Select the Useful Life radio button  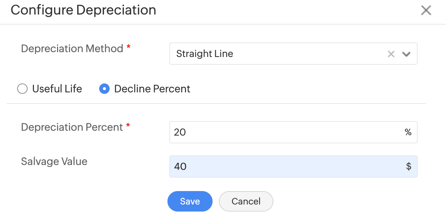23,89
